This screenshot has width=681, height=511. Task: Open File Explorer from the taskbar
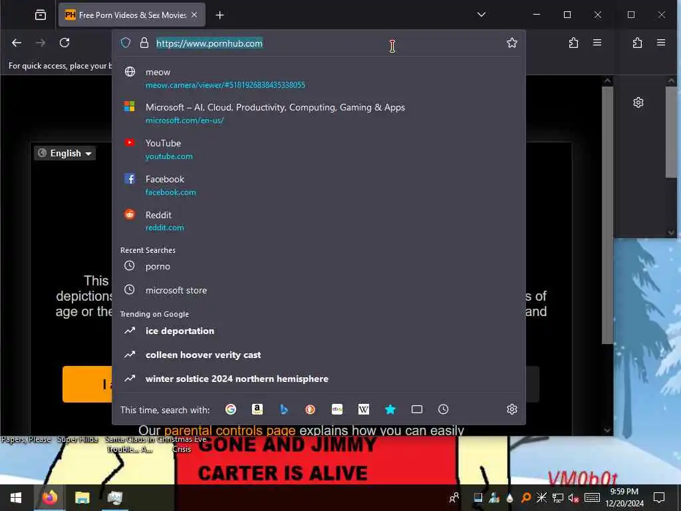82,498
